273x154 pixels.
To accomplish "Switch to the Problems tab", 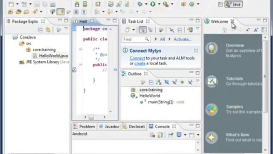I will coord(84,127).
